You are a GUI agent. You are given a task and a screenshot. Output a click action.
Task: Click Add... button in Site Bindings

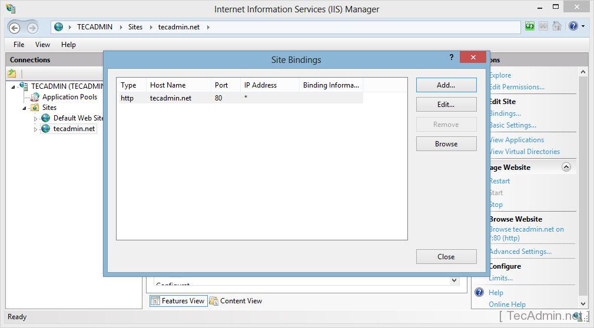click(x=446, y=85)
